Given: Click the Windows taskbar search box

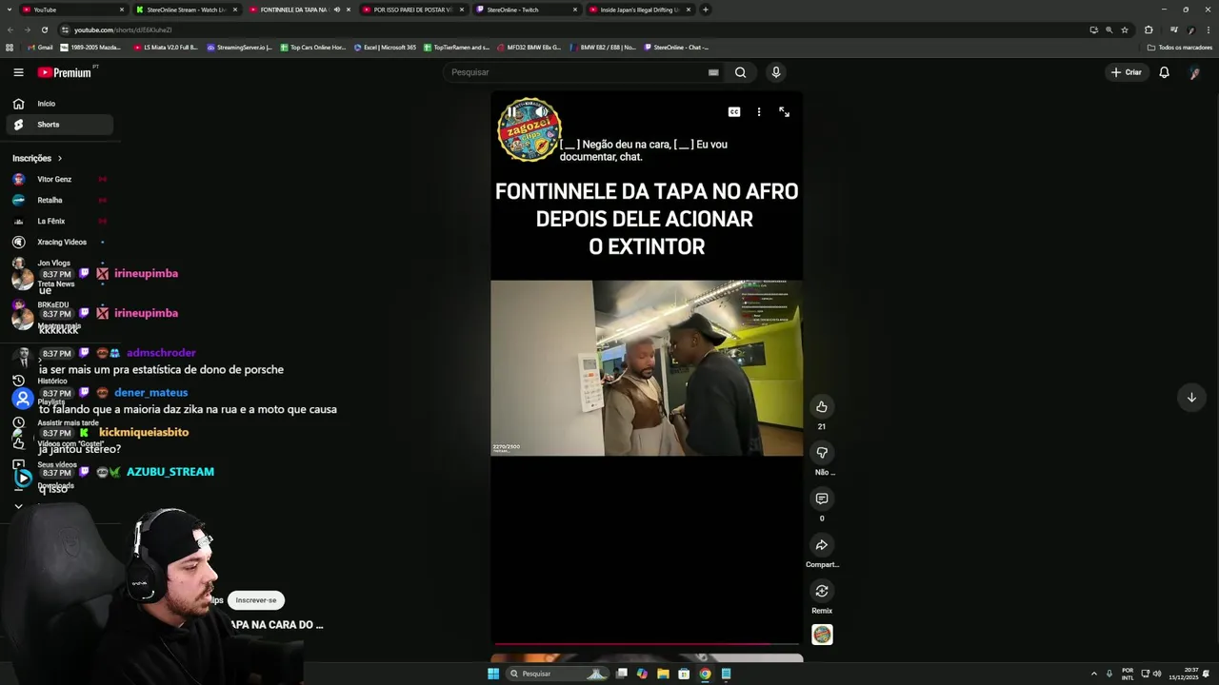Looking at the screenshot, I should (x=557, y=674).
